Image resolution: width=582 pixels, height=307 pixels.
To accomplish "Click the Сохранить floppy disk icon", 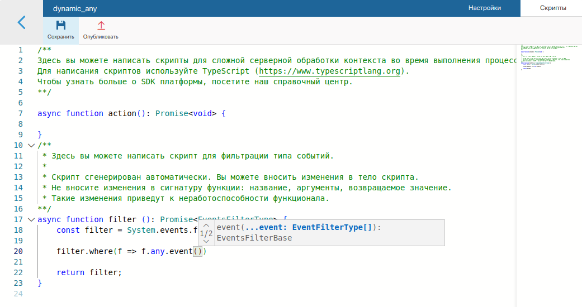I will point(61,25).
